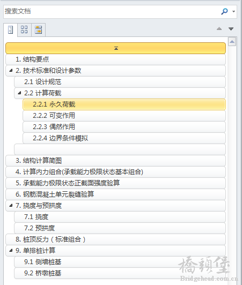Screen dimensions: 242x285
Task: Jump to document top via orange bar
Action: [x=115, y=48]
